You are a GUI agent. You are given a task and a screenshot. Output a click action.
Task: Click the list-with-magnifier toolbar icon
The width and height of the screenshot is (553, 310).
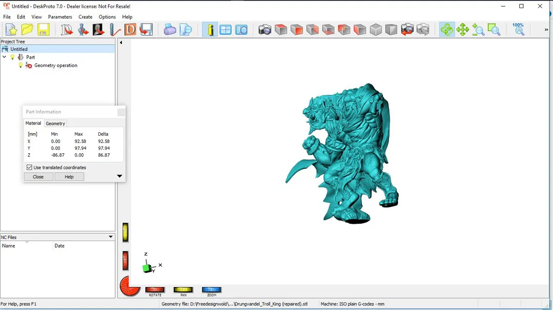tap(241, 30)
